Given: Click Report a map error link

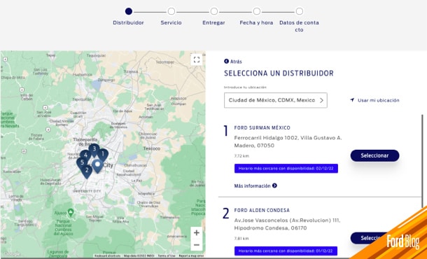Looking at the screenshot, I should point(191,256).
